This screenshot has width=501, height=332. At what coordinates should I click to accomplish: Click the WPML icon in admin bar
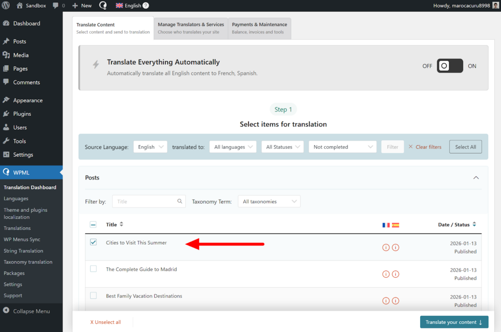click(x=103, y=5)
